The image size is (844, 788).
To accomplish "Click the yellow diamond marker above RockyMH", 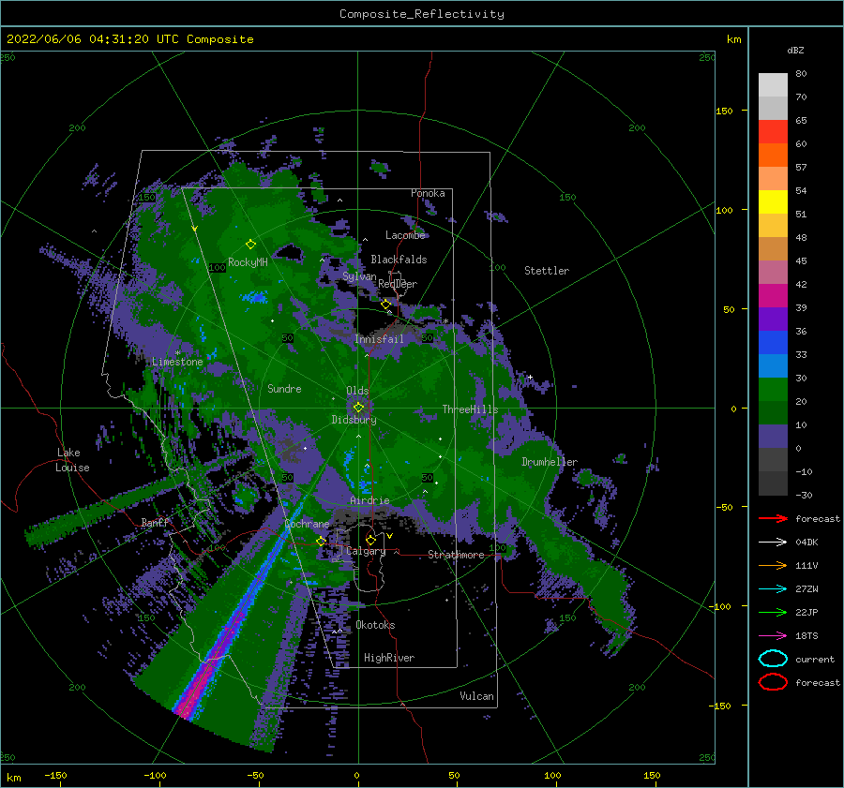I will pos(250,245).
